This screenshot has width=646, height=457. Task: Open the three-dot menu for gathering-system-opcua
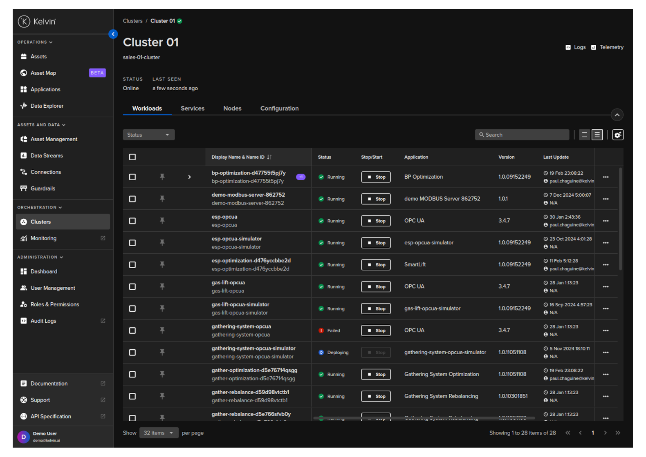pyautogui.click(x=606, y=331)
